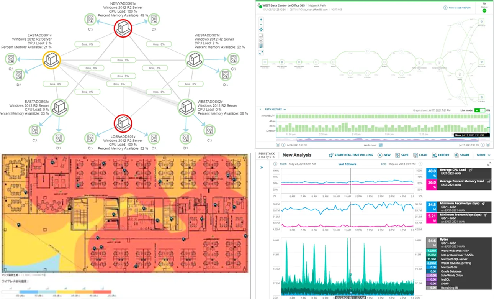Screen dimensions: 494x299
Task: Click the C:\ disk icon of EASTADDS01v
Action: pyautogui.click(x=10, y=59)
